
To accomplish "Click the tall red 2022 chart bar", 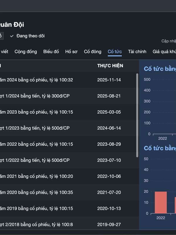I will pyautogui.click(x=161, y=202).
